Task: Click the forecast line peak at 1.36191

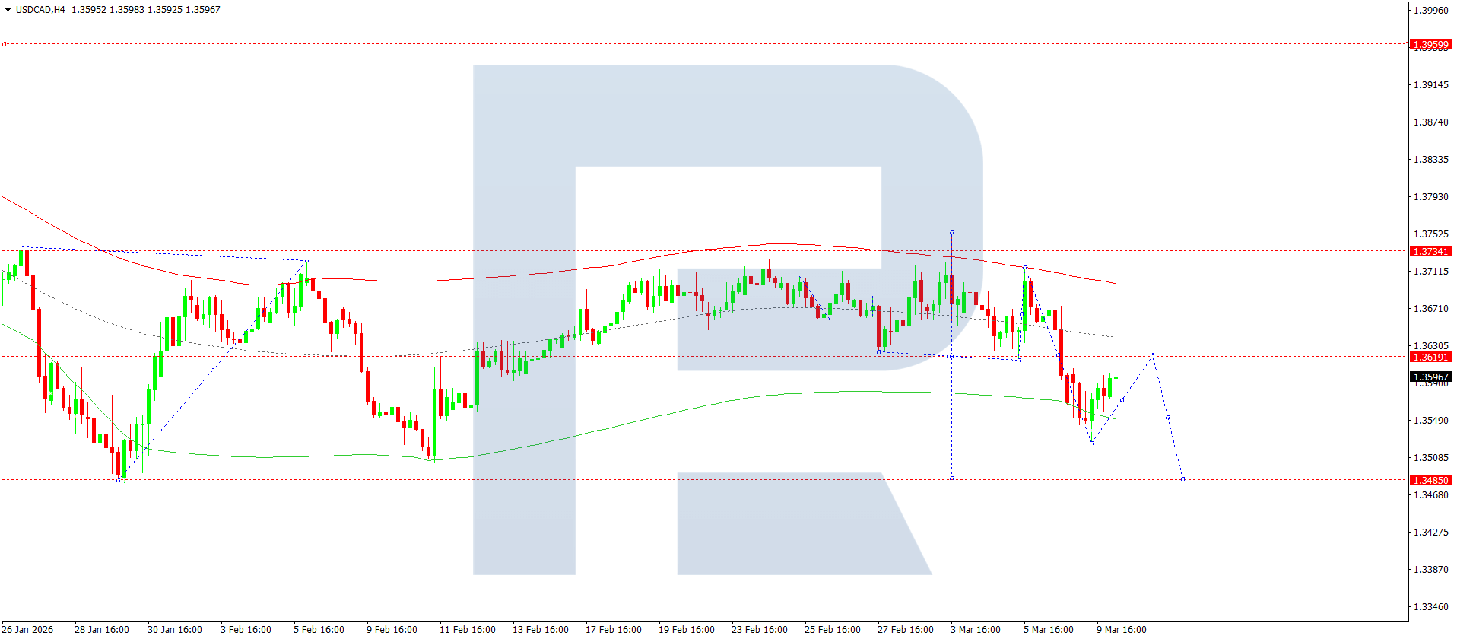Action: point(1154,355)
